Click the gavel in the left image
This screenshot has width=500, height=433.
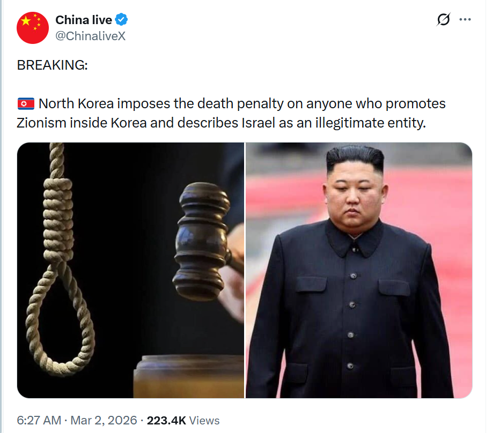[202, 242]
